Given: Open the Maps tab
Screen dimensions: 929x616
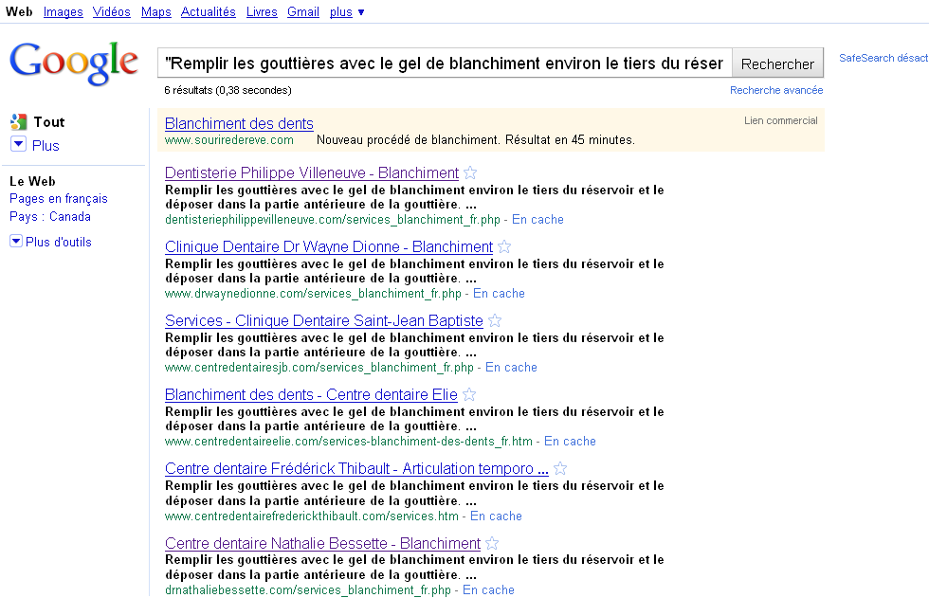Looking at the screenshot, I should click(x=155, y=11).
